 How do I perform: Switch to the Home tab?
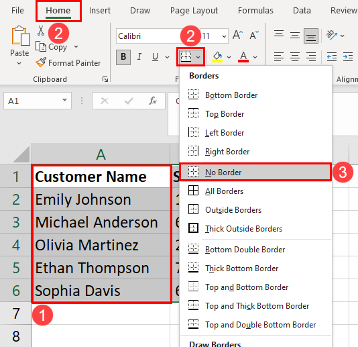(58, 11)
